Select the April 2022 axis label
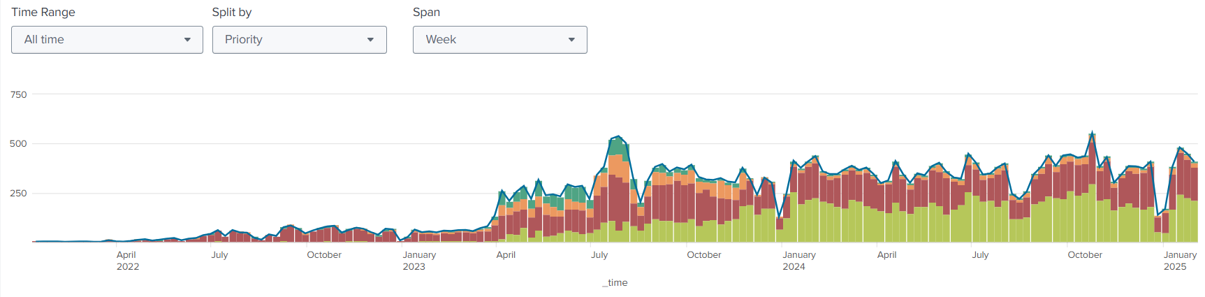Viewport: 1205px width, 297px height. (127, 261)
